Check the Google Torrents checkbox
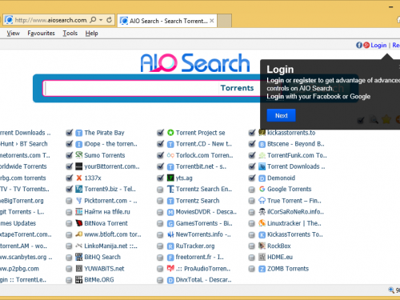Image resolution: width=400 pixels, height=300 pixels. (251, 190)
